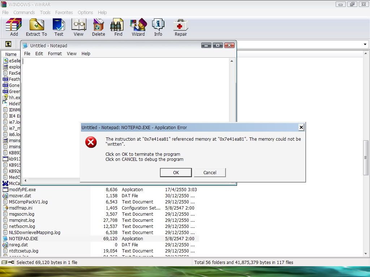Open Notepad's View menu
Image resolution: width=370 pixels, height=277 pixels.
(x=72, y=54)
